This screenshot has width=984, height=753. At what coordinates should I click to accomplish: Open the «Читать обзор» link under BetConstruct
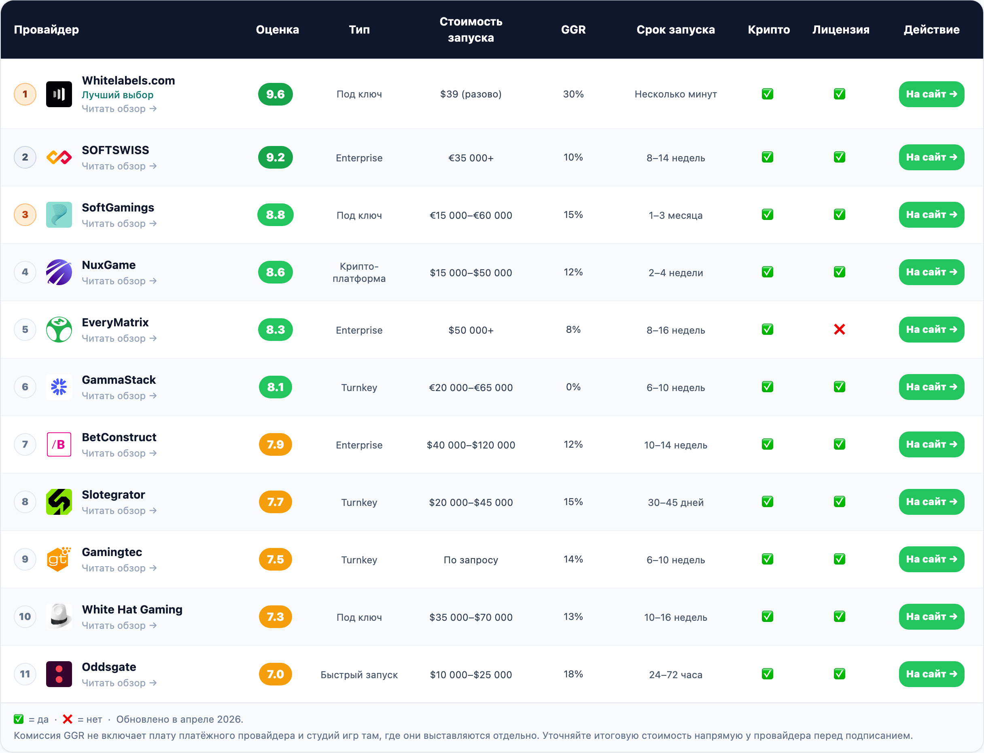coord(119,453)
